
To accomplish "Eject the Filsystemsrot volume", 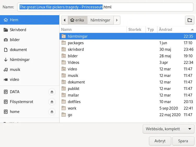I will (x=52, y=102).
